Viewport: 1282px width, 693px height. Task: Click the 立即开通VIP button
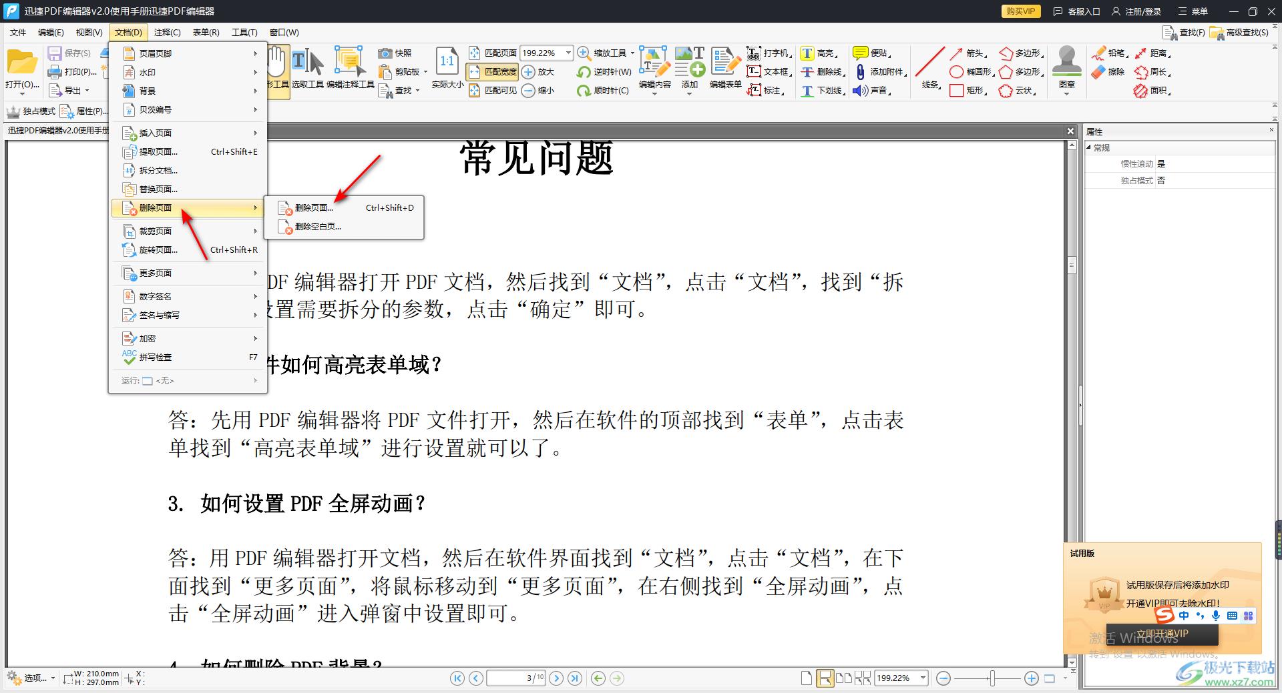(1162, 634)
